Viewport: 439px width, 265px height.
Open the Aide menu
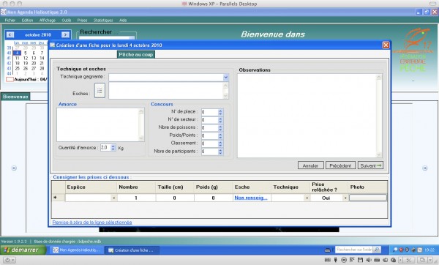123,20
